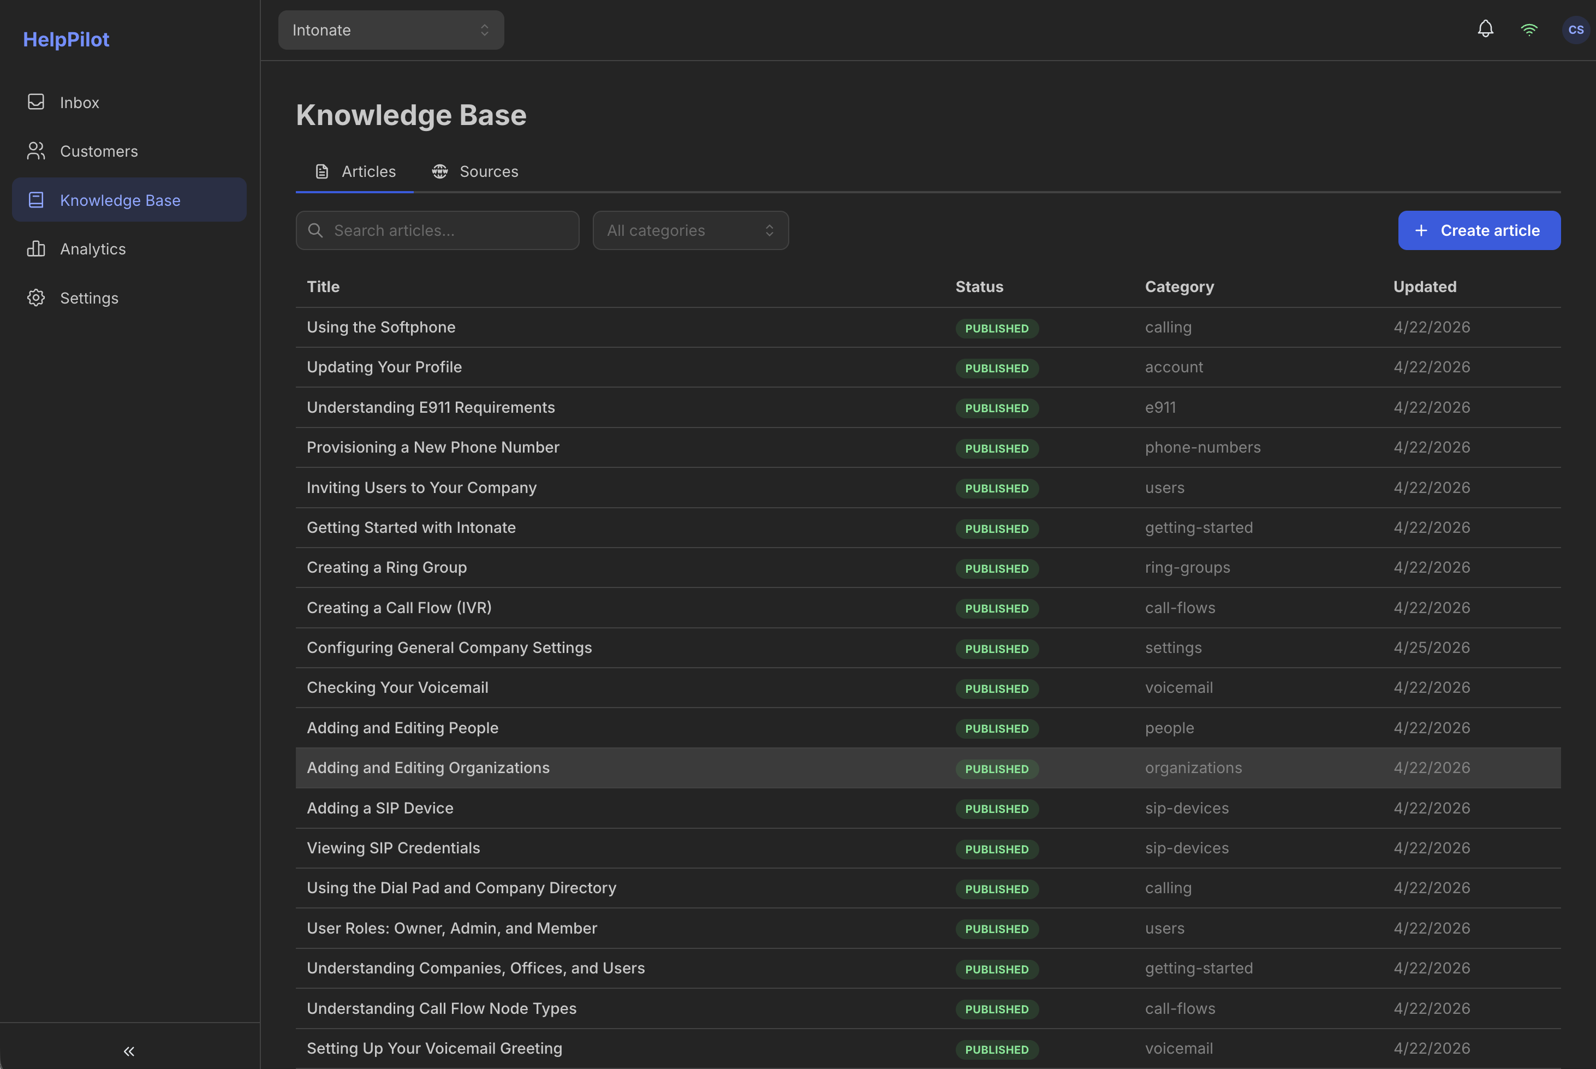Image resolution: width=1596 pixels, height=1069 pixels.
Task: Click the Updated column header
Action: pyautogui.click(x=1425, y=287)
